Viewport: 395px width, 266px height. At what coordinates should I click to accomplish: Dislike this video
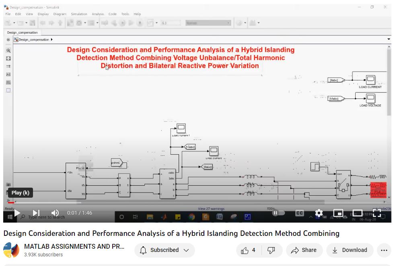(271, 250)
